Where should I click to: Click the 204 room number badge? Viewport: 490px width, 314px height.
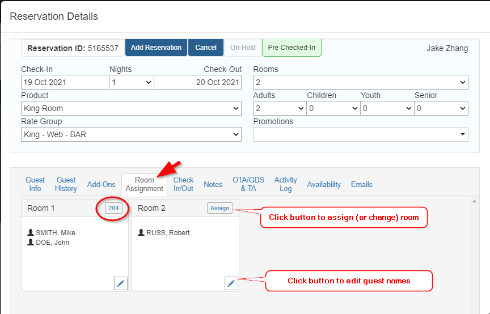pos(113,208)
